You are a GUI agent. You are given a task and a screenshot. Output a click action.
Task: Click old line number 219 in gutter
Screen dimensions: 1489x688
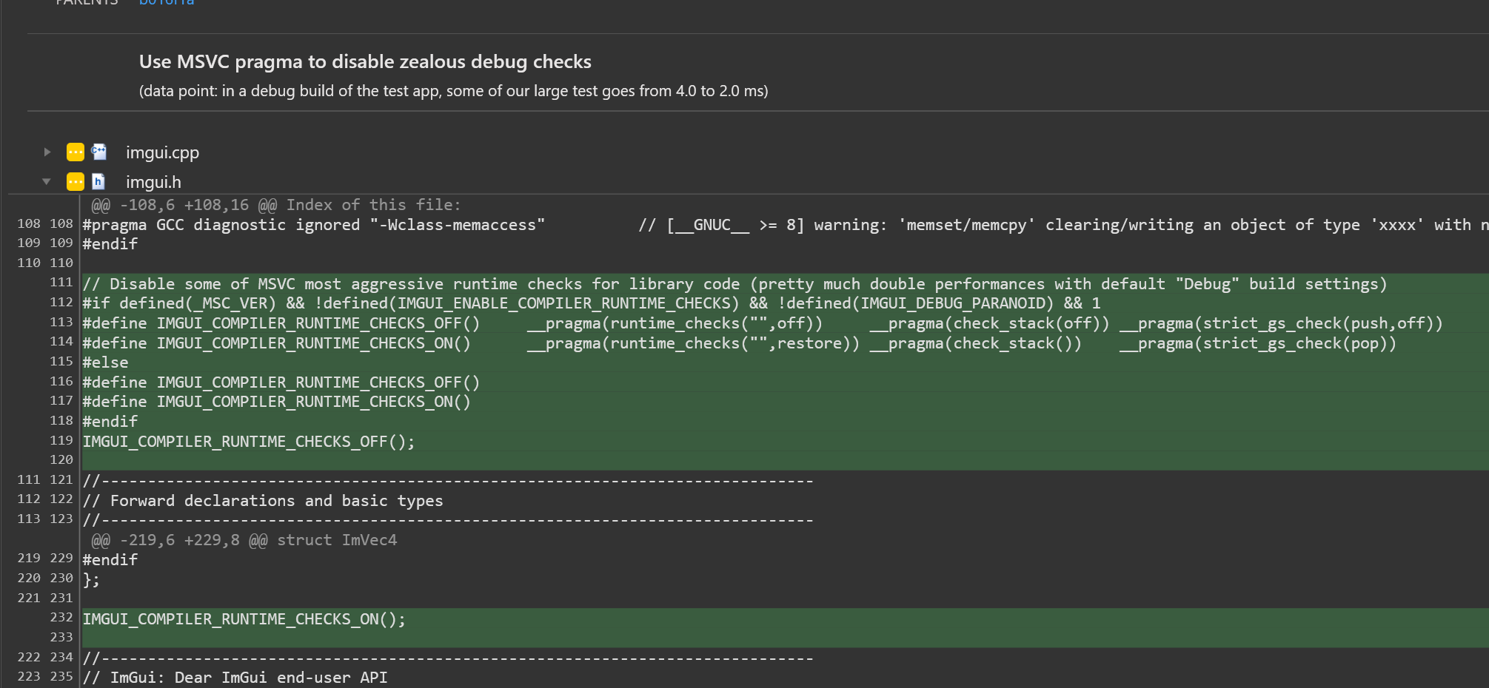(29, 558)
